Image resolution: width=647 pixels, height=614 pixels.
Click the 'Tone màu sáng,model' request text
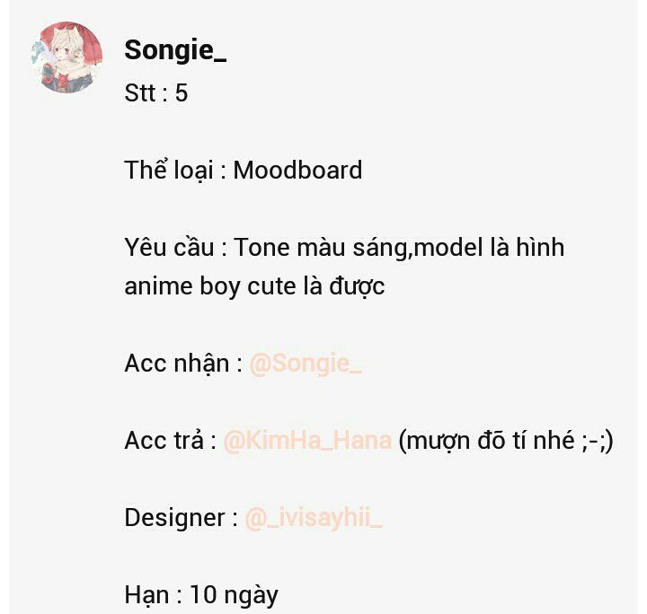[359, 248]
